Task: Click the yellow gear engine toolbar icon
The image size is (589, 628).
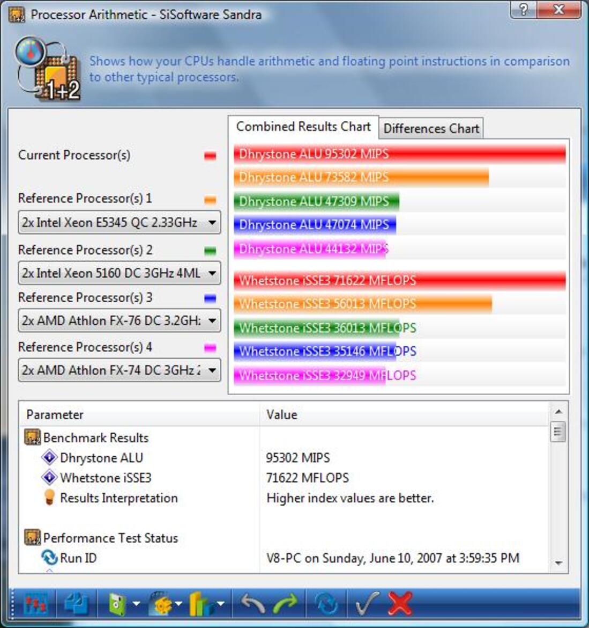Action: [x=160, y=604]
